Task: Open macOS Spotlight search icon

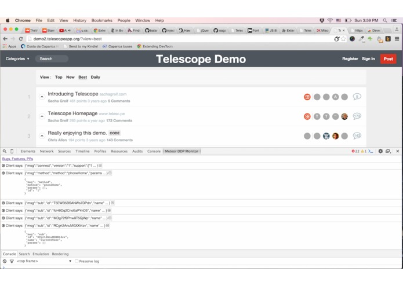Action: (x=385, y=20)
